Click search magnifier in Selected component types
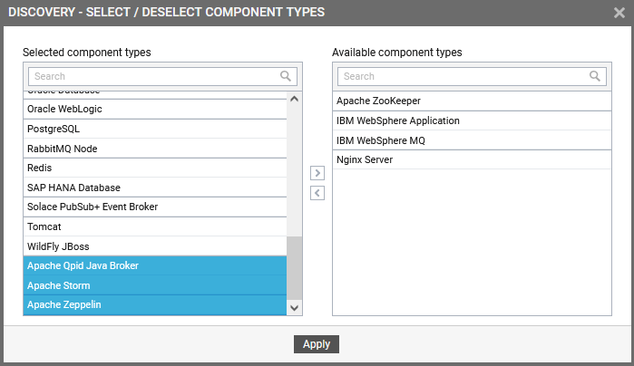The width and height of the screenshot is (634, 366). (286, 76)
